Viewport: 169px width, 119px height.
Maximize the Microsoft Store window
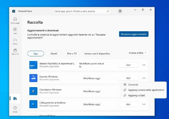(143, 10)
